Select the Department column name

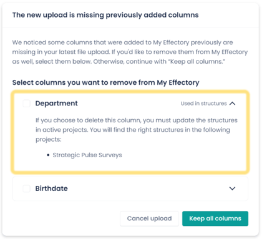pos(56,104)
